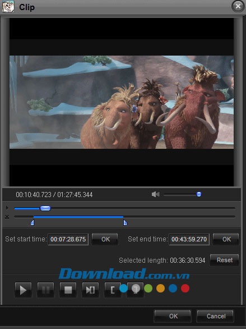
Task: Click the scissors icon beside trim bar
Action: 7,217
